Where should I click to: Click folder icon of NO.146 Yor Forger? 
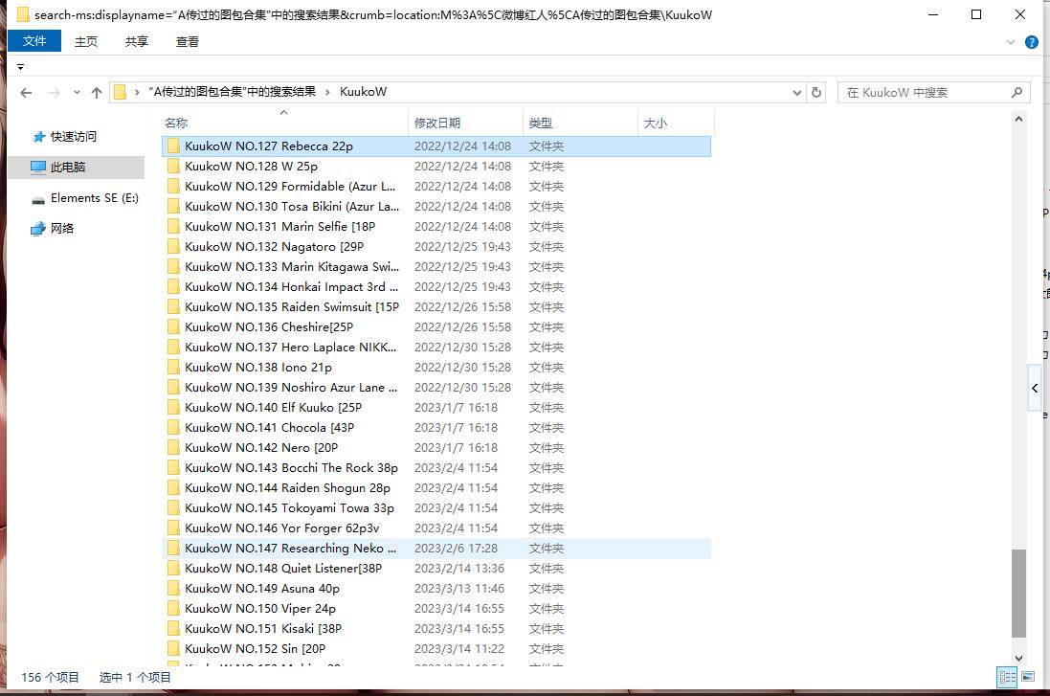coord(173,528)
